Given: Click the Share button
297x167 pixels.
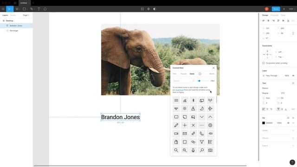Looking at the screenshot, I should [x=276, y=9].
